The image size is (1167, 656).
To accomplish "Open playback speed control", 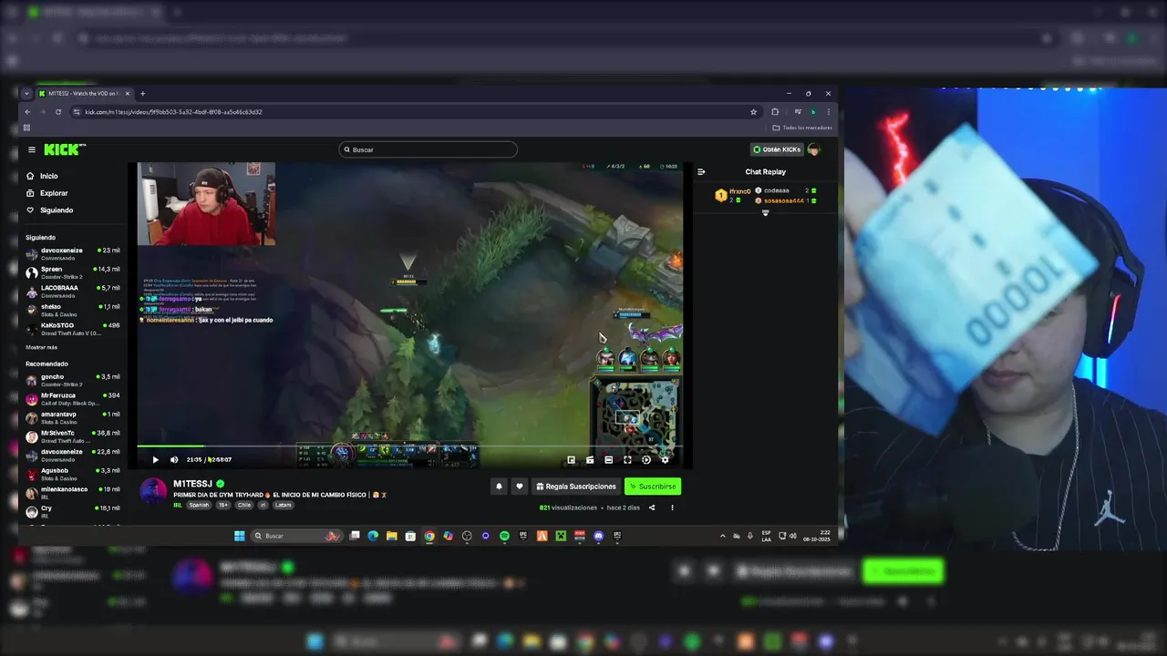I will (646, 460).
